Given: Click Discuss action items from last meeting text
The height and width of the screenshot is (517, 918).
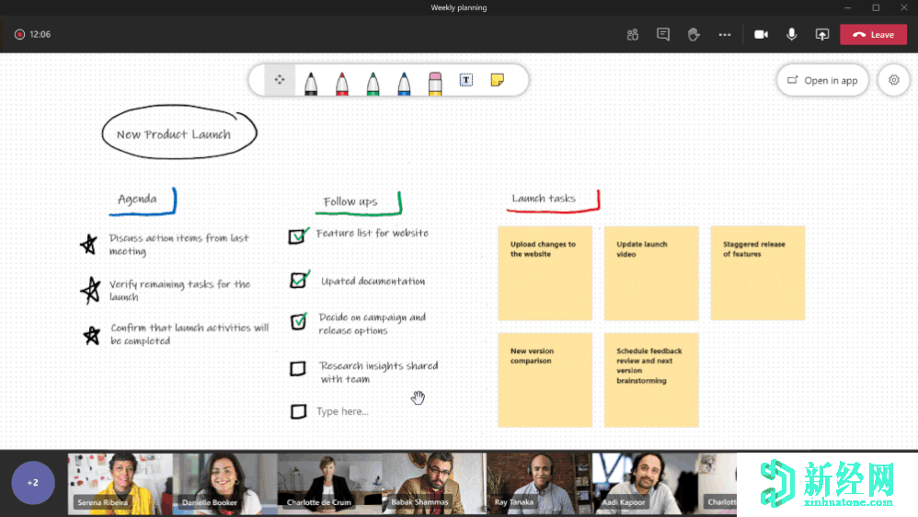Looking at the screenshot, I should tap(178, 244).
